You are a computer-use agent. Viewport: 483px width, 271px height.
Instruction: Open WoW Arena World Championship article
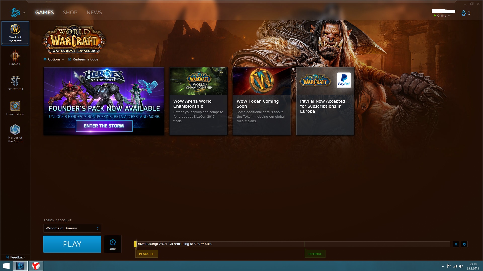[x=198, y=101]
